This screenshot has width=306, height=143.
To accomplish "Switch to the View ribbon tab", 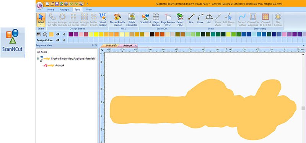I will [89, 10].
